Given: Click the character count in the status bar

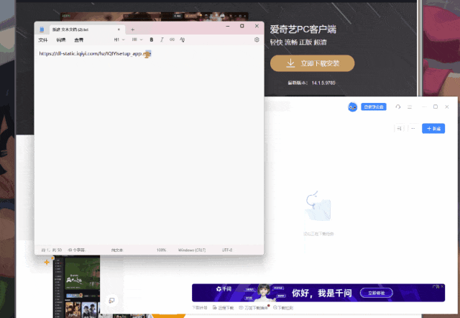Looking at the screenshot, I should (76, 250).
